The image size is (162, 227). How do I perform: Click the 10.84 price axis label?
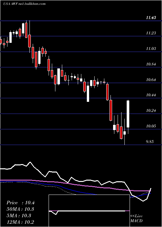click(151, 64)
